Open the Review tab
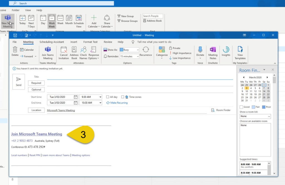285x185 pixels. pos(108,42)
